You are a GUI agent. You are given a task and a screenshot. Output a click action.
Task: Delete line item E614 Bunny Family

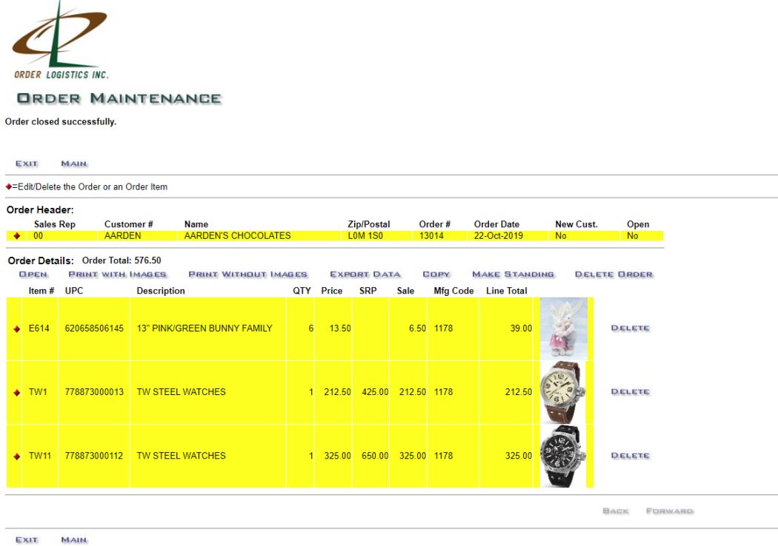tap(631, 328)
